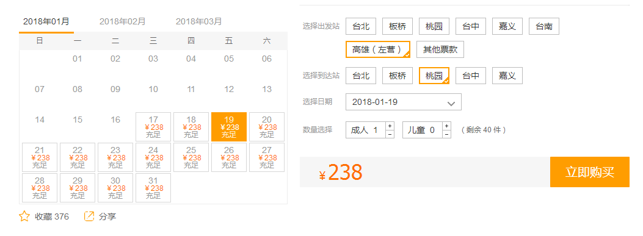This screenshot has width=643, height=236.
Task: Pick January 29 on calendar
Action: pyautogui.click(x=78, y=188)
